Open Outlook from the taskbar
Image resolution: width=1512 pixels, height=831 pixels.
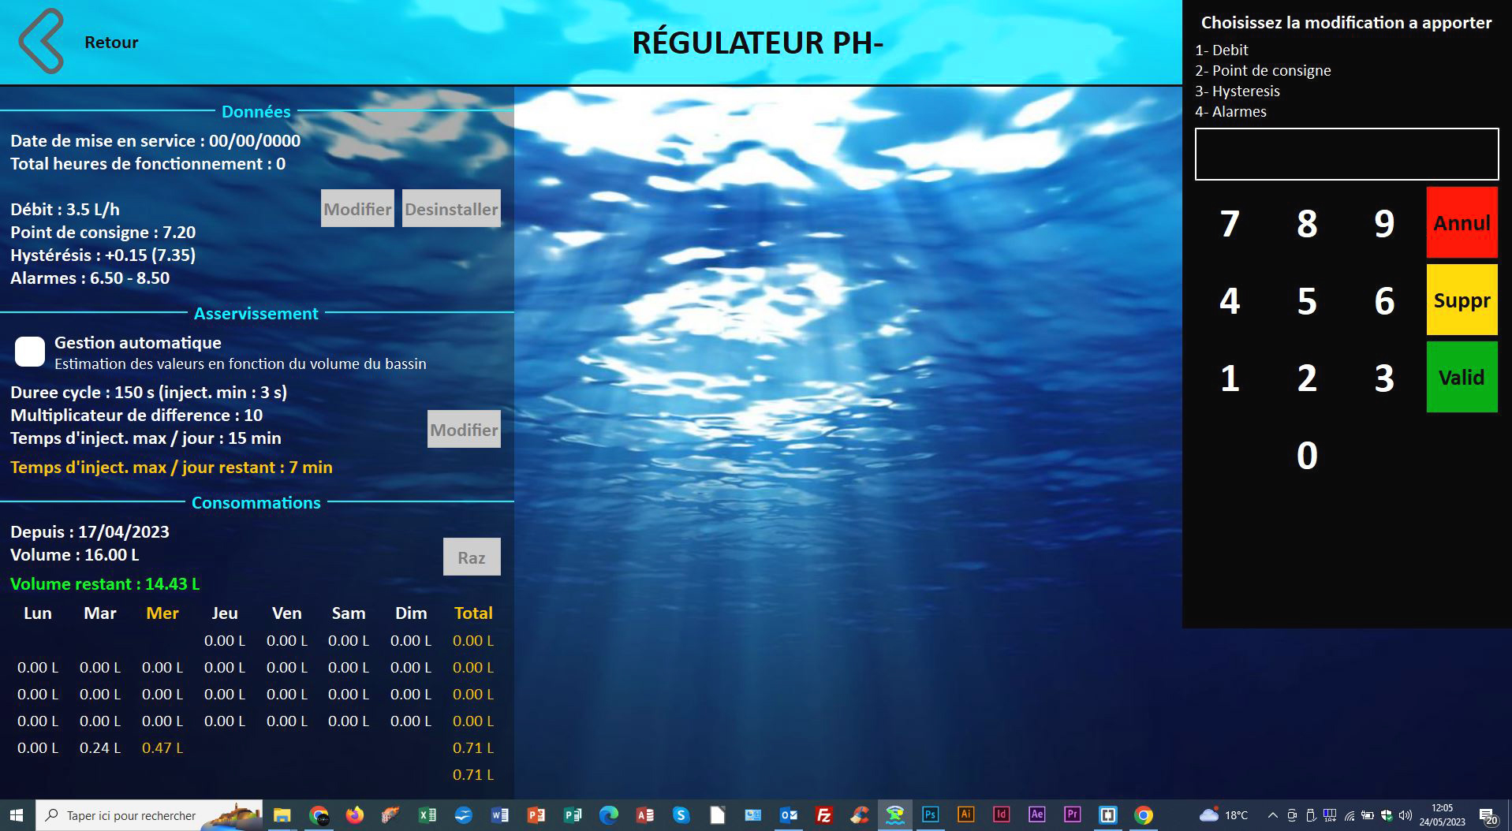pyautogui.click(x=788, y=814)
